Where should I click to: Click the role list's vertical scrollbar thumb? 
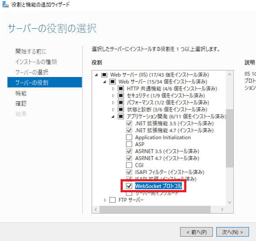pyautogui.click(x=229, y=138)
